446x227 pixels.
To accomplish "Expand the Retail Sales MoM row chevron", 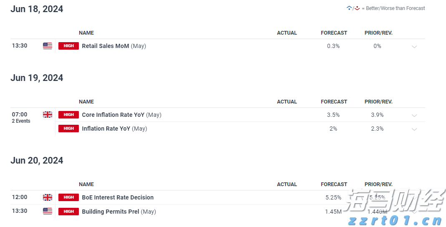I will coord(414,46).
